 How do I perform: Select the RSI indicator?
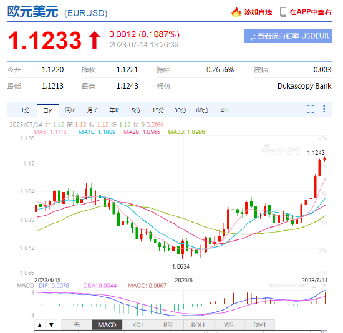pyautogui.click(x=168, y=325)
